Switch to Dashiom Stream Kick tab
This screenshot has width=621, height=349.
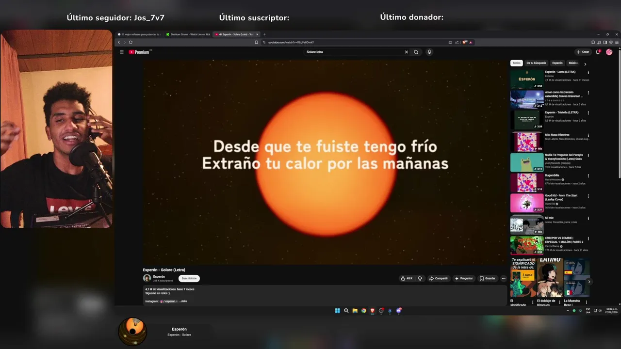pos(187,34)
